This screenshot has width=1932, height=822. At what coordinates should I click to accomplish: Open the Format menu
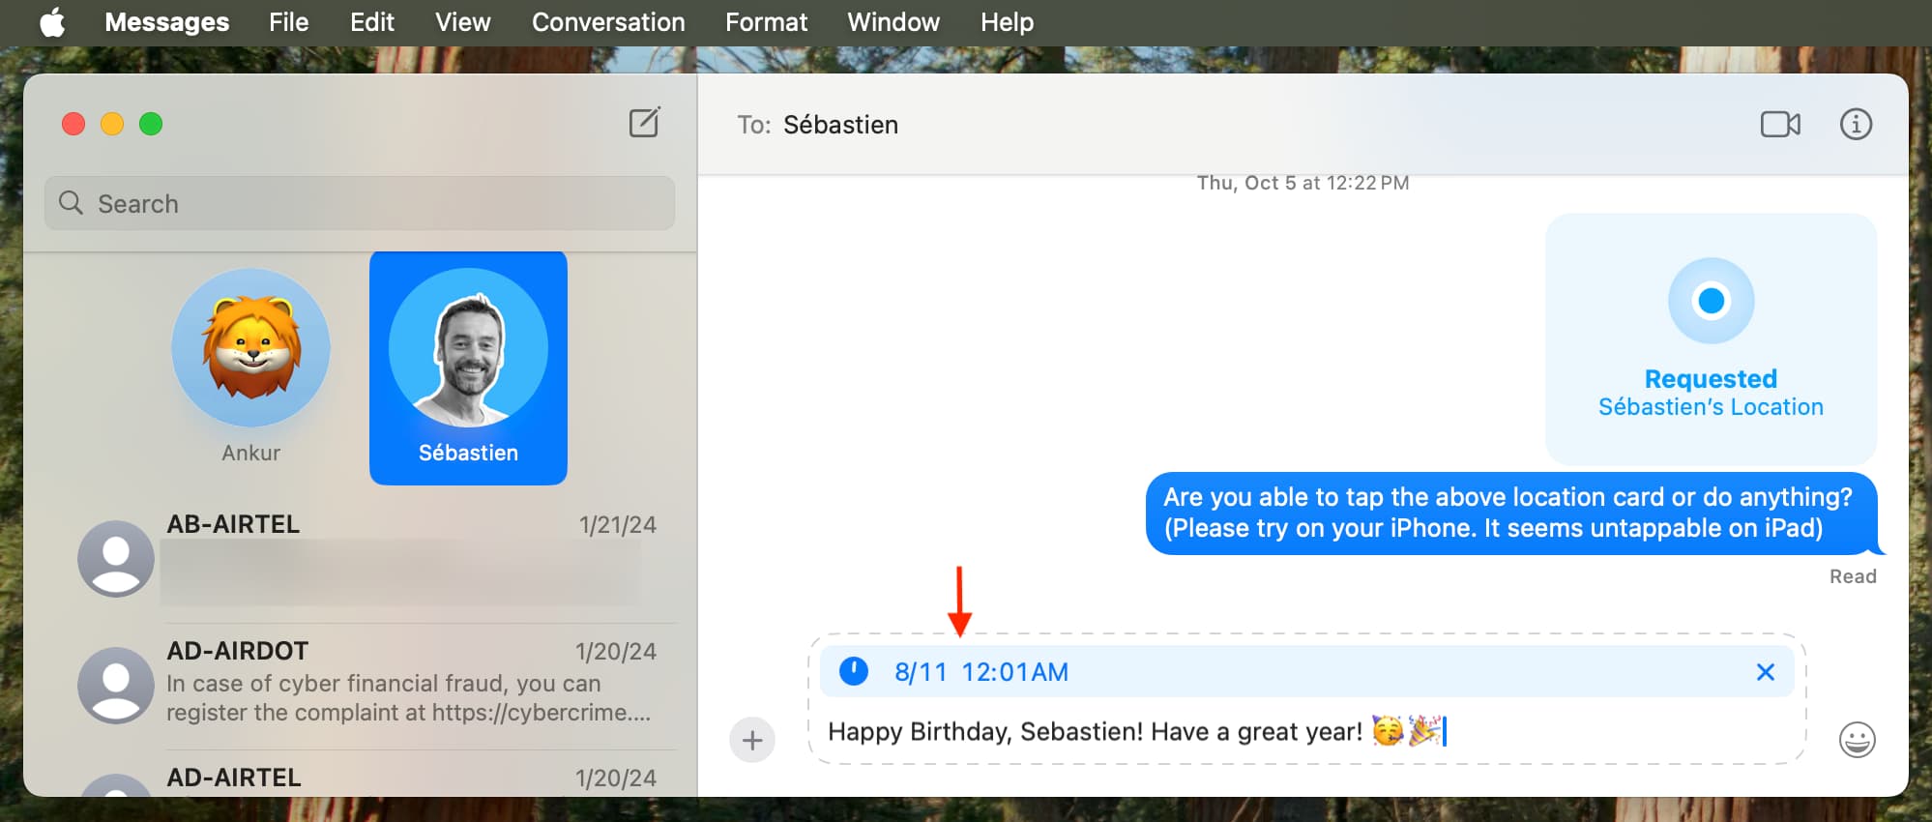[766, 22]
